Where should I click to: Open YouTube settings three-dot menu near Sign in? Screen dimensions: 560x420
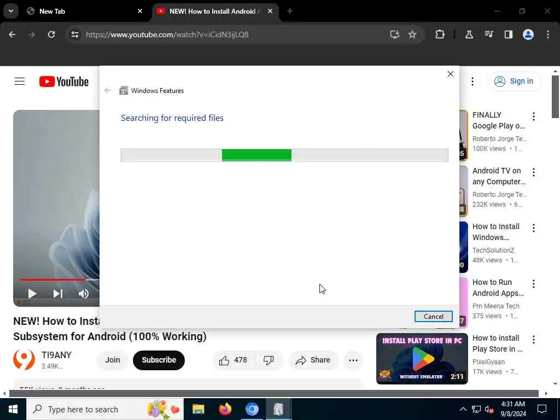pyautogui.click(x=472, y=81)
